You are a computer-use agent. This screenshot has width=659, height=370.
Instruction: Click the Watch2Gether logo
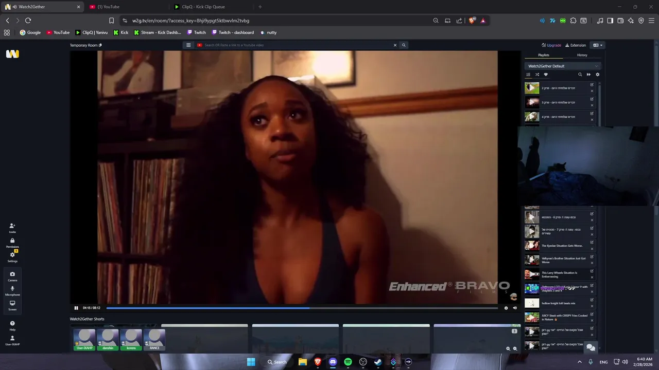tap(12, 54)
